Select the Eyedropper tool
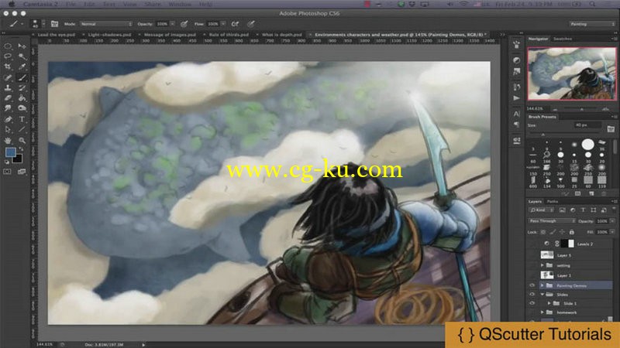The image size is (620, 348). [x=22, y=67]
